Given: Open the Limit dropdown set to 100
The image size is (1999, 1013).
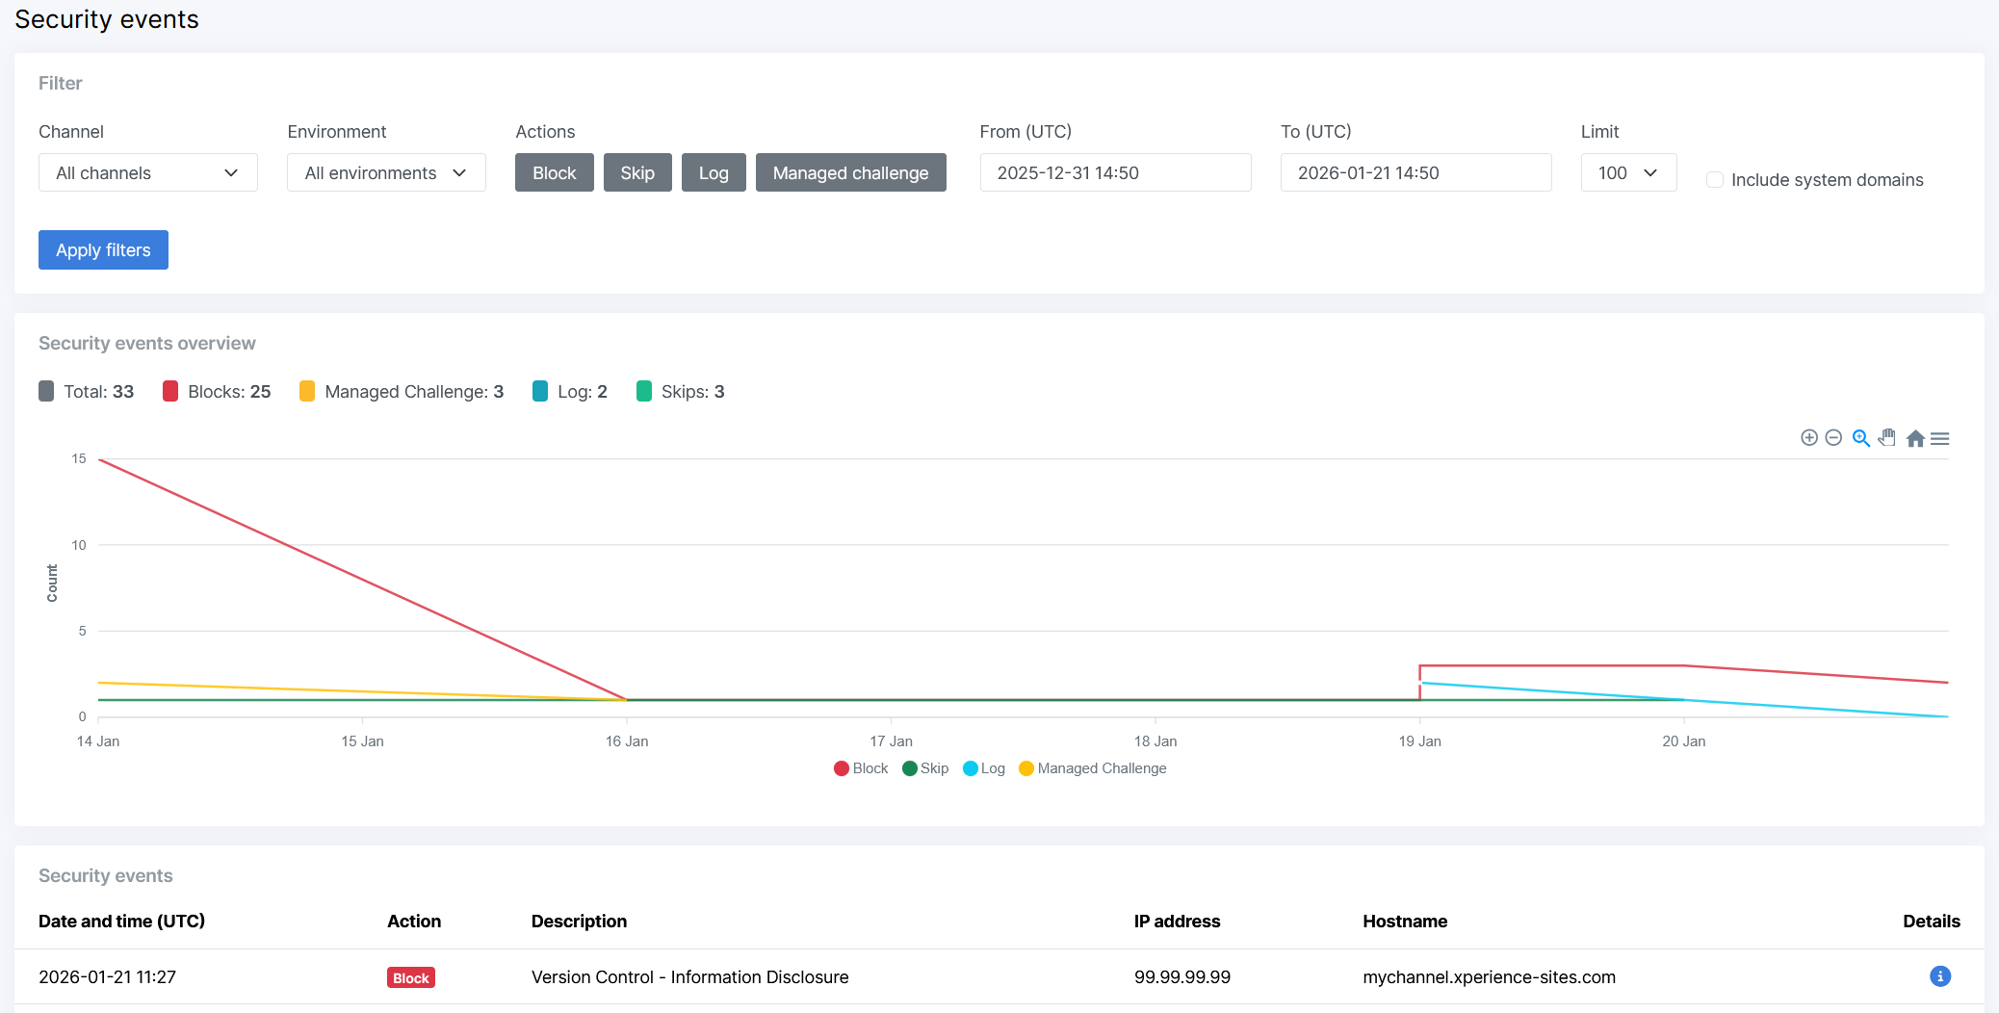Looking at the screenshot, I should (x=1628, y=172).
